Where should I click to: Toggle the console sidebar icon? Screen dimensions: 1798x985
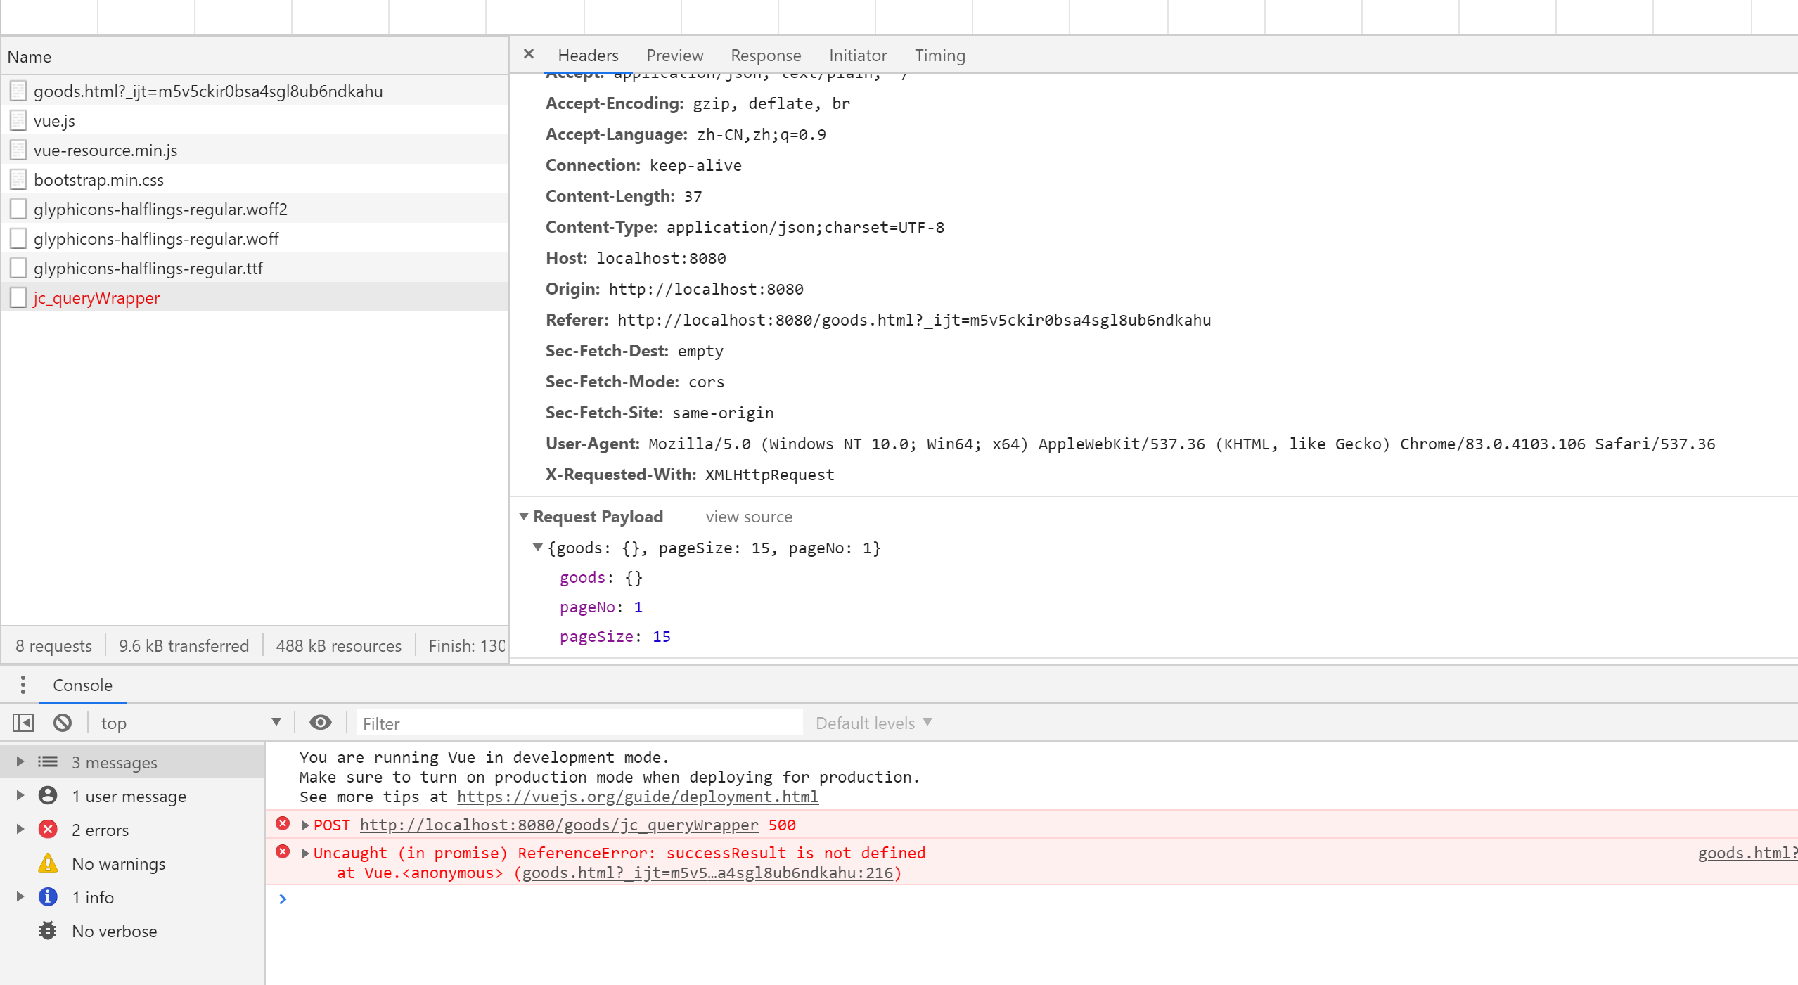click(x=23, y=723)
